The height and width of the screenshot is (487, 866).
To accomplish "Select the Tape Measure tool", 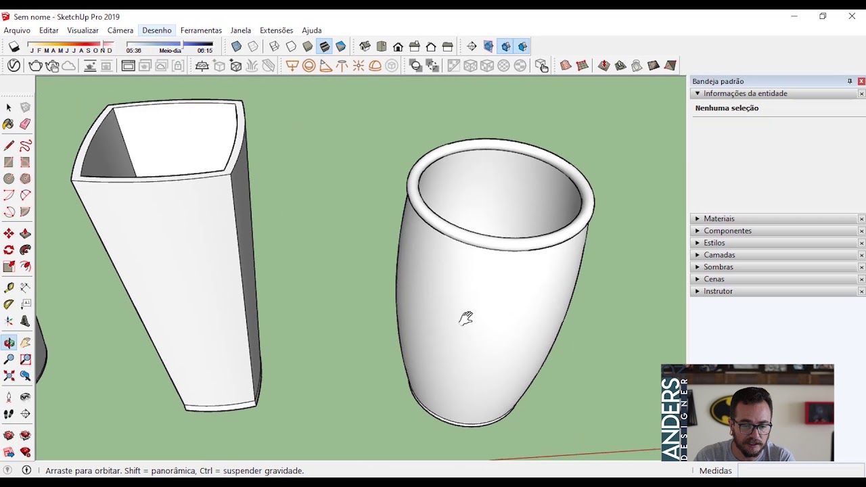I will [9, 288].
